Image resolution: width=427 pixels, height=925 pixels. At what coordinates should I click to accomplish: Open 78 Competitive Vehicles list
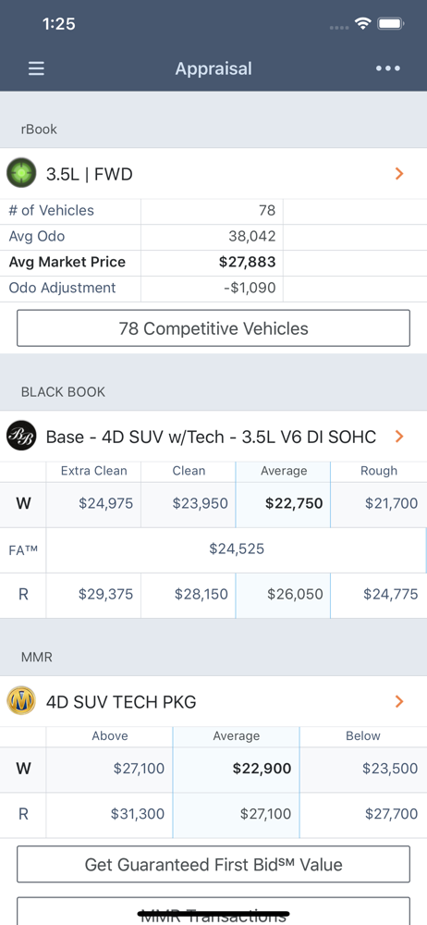tap(213, 328)
